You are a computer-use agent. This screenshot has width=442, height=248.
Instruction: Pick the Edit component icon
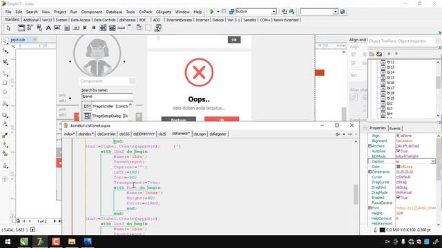[x=57, y=28]
